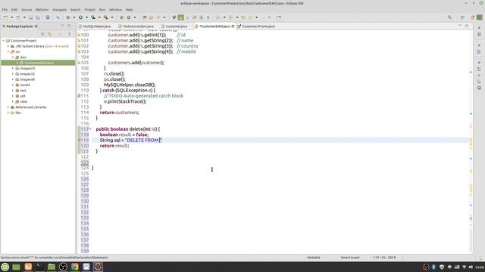The image size is (485, 272).
Task: Open the Source menu
Action: (27, 10)
